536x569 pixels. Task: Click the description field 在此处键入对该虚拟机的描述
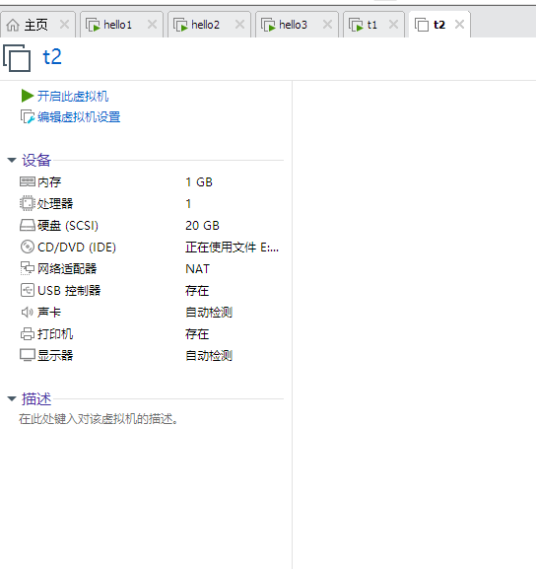click(x=99, y=419)
